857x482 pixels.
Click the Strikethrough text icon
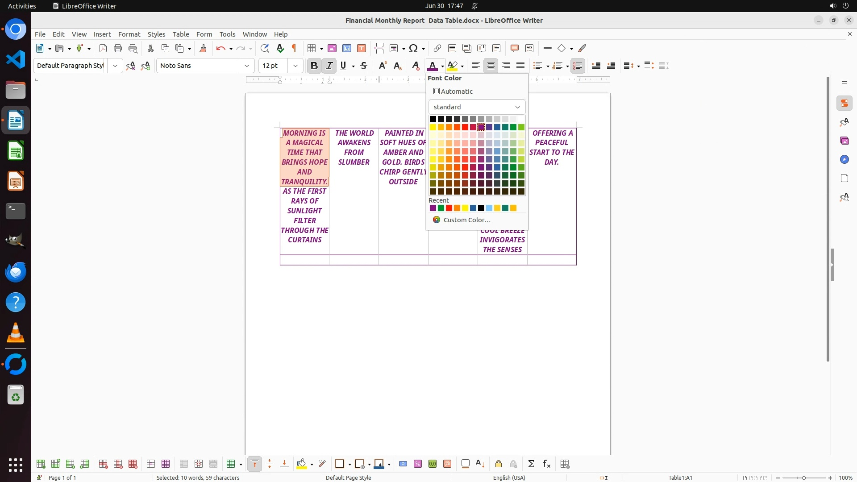[x=364, y=66]
